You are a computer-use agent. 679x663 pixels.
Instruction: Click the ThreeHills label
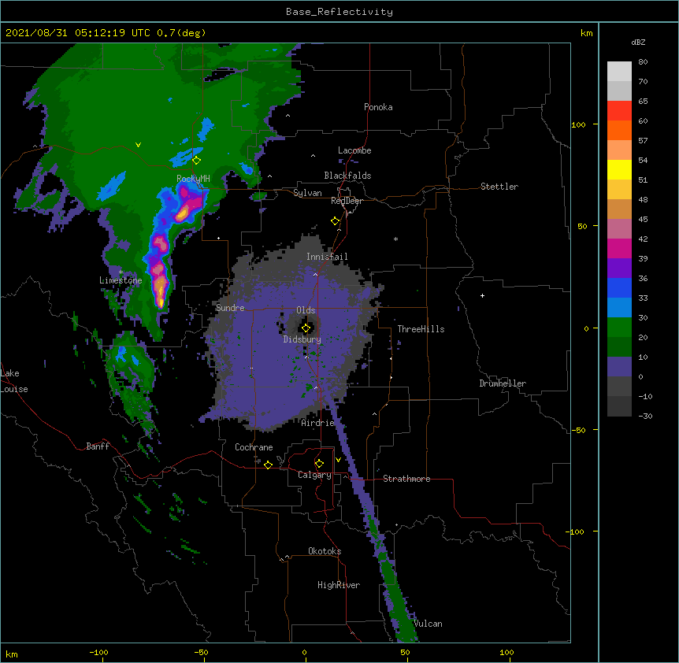[421, 329]
